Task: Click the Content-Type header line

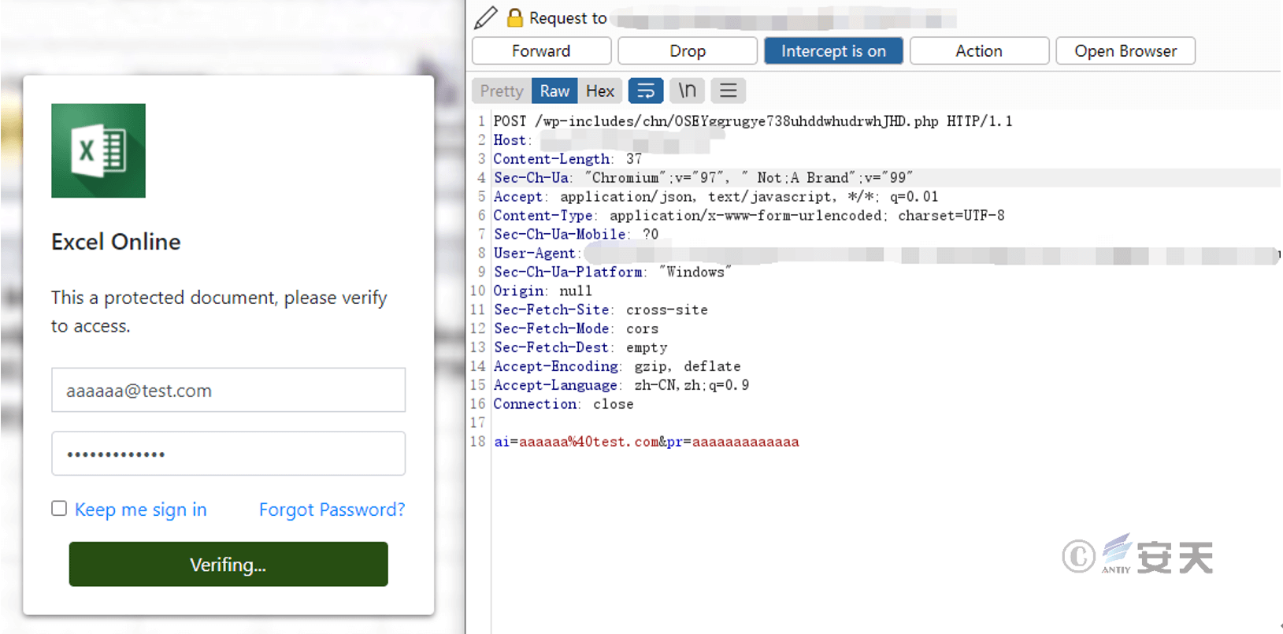Action: 749,216
